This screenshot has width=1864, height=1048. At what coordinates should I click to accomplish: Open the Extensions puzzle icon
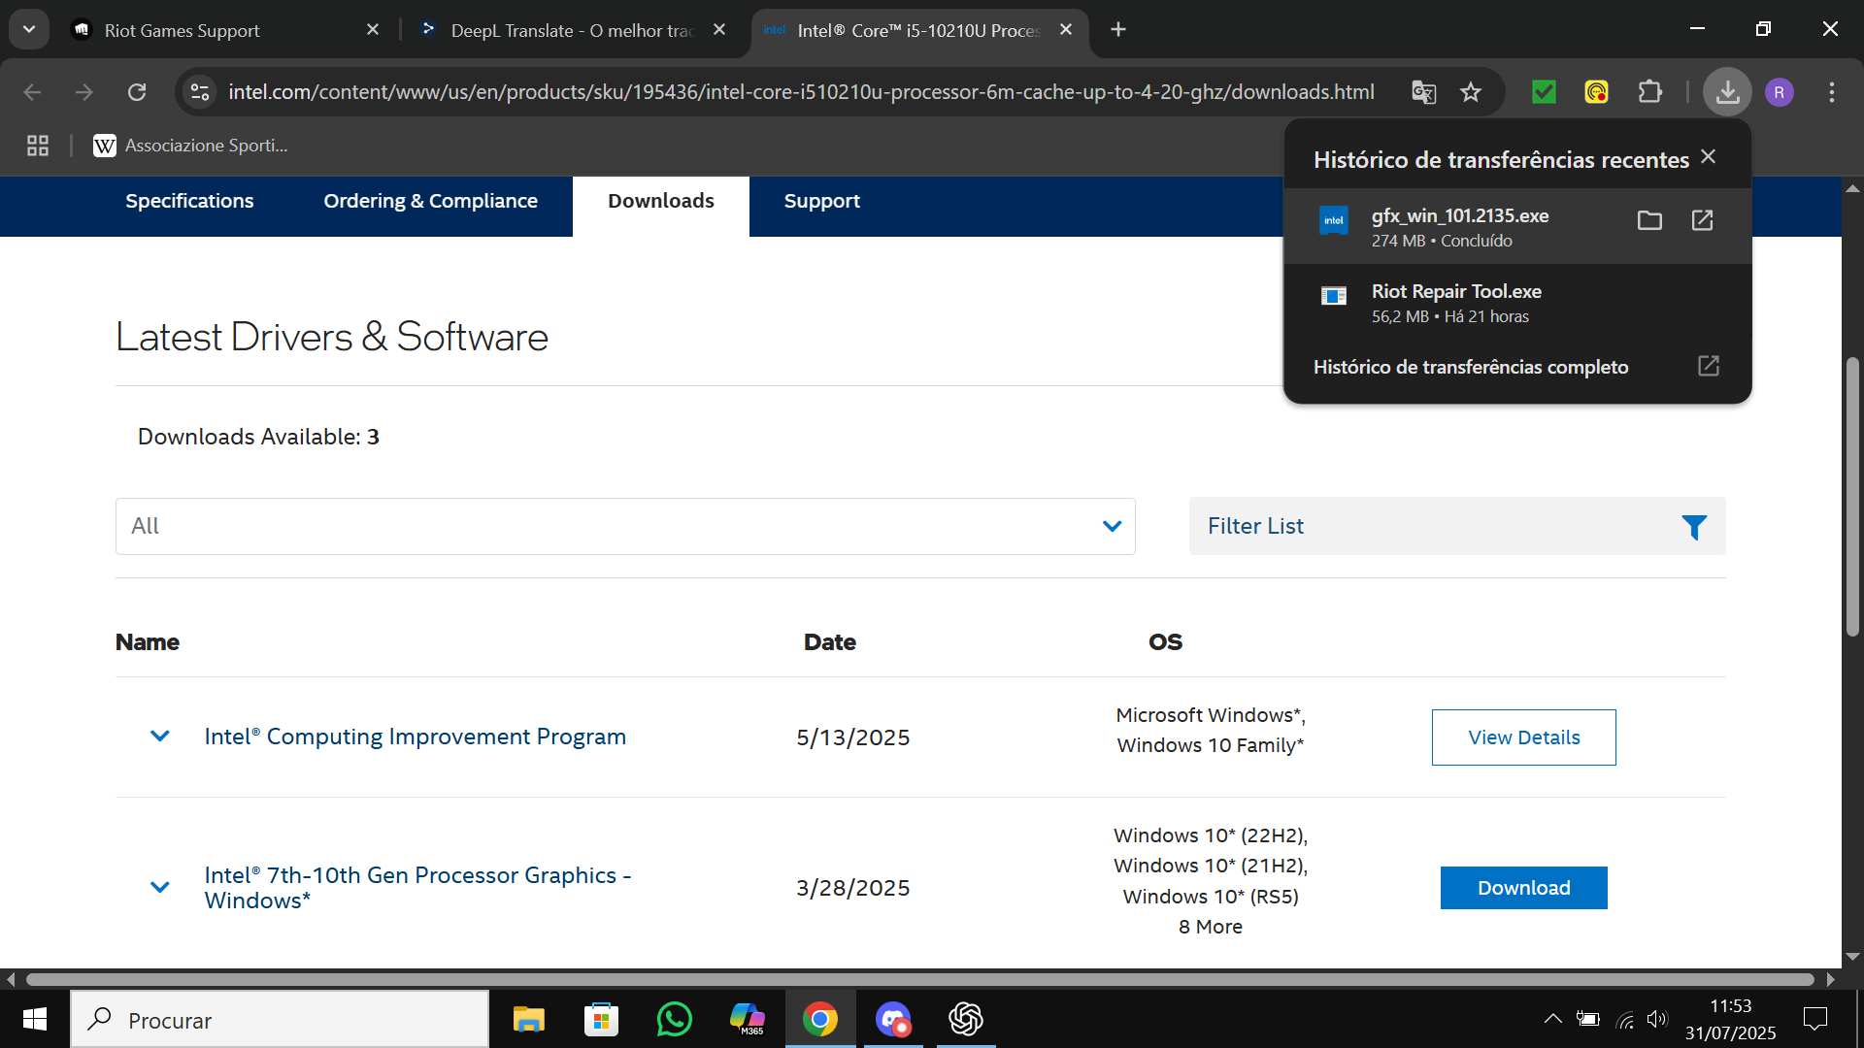coord(1650,92)
